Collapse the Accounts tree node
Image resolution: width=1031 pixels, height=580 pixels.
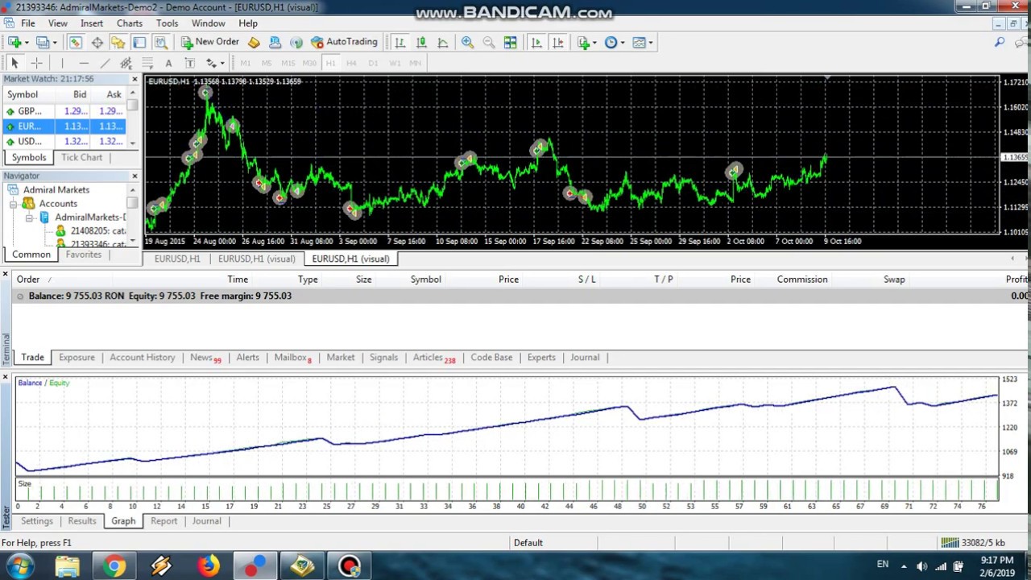coord(13,204)
